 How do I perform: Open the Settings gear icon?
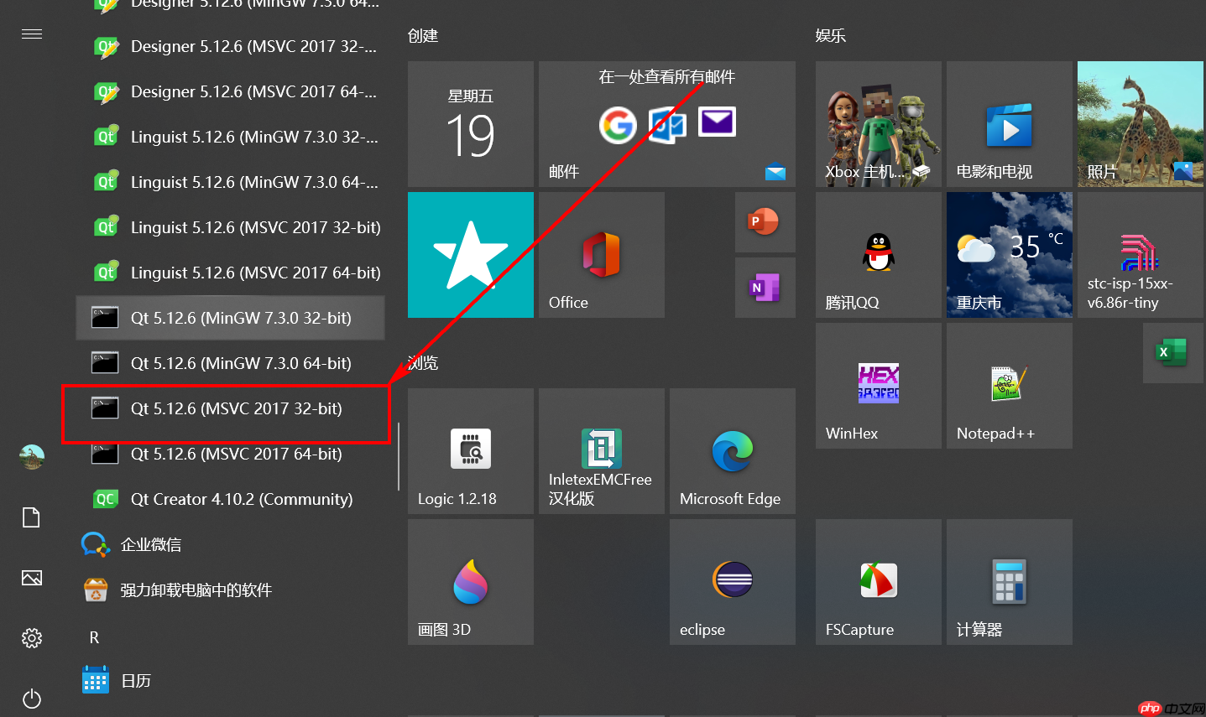[x=32, y=638]
